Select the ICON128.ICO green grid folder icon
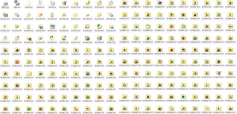The image size is (237, 114). pos(148,73)
